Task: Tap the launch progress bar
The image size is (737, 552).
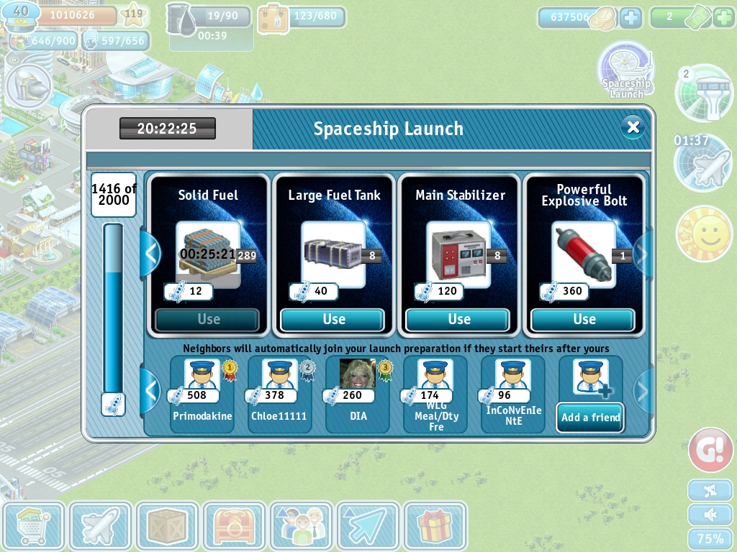Action: coord(113,308)
